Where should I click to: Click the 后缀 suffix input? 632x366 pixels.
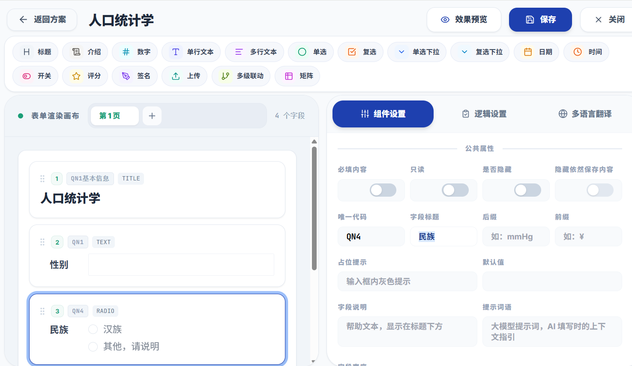[516, 236]
